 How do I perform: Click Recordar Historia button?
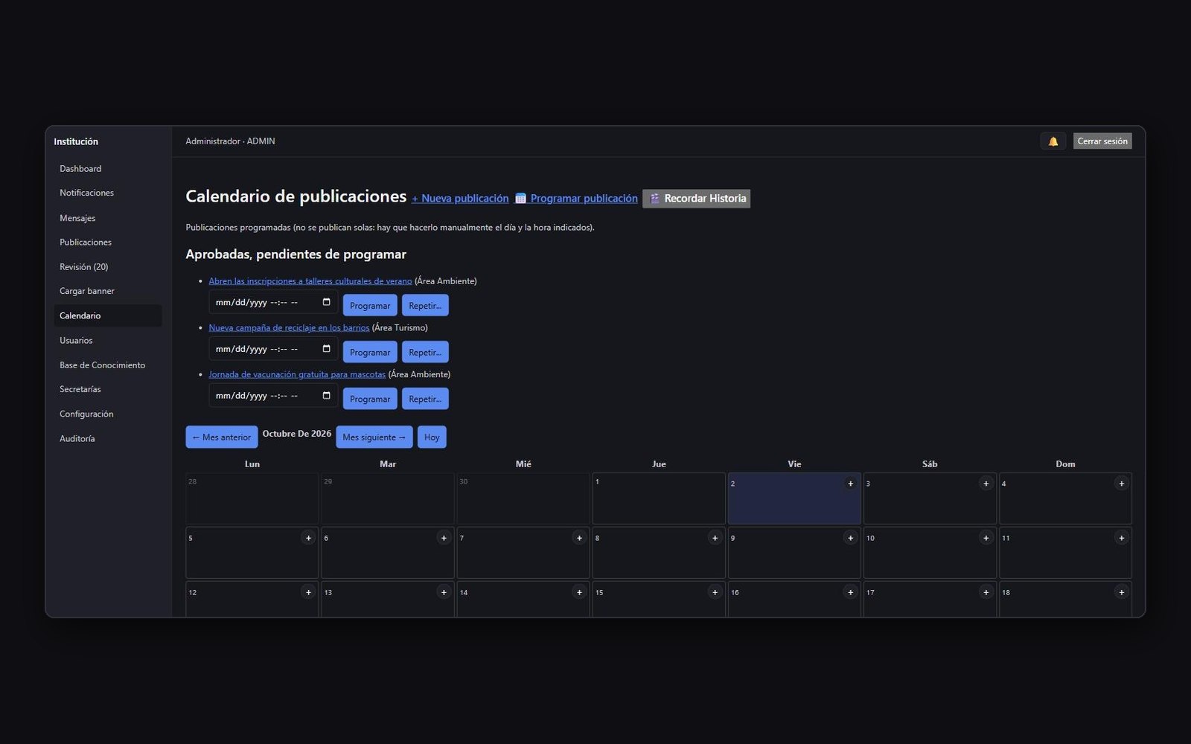(697, 199)
